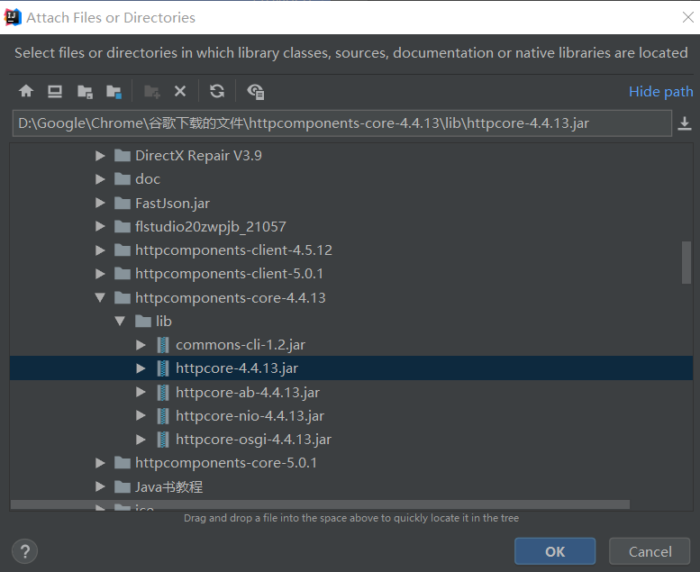Expand commons-cli-1.2.jar contents arrow

point(141,345)
